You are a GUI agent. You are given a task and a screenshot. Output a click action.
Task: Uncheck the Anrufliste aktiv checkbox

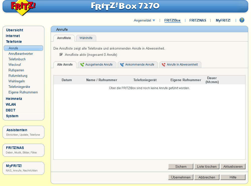(x=61, y=55)
